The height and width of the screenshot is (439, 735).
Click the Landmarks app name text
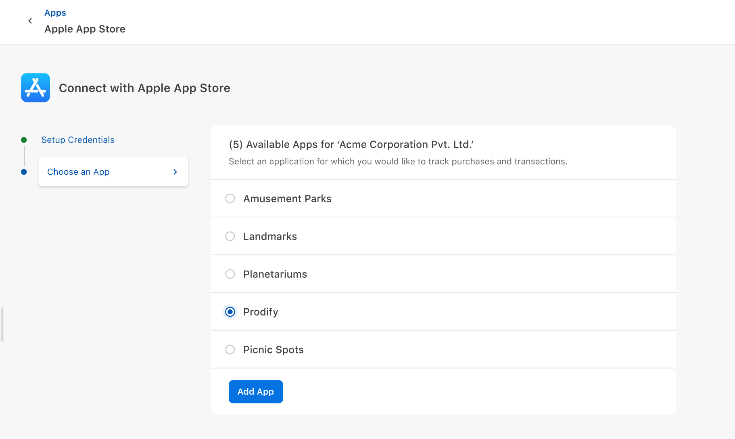270,236
